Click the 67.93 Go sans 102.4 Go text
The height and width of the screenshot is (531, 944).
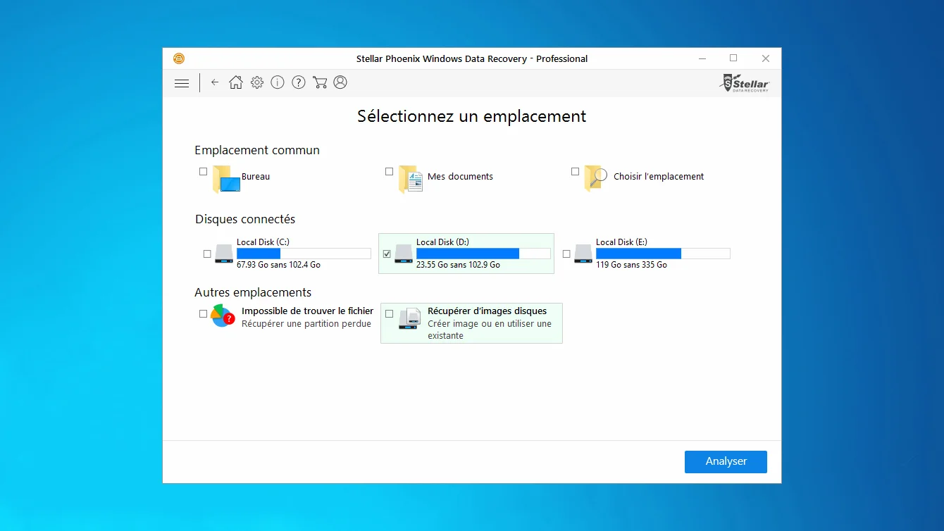click(278, 265)
